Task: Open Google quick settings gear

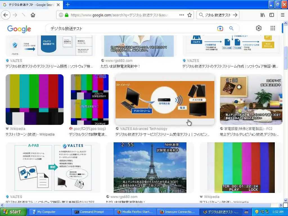Action: (259, 28)
